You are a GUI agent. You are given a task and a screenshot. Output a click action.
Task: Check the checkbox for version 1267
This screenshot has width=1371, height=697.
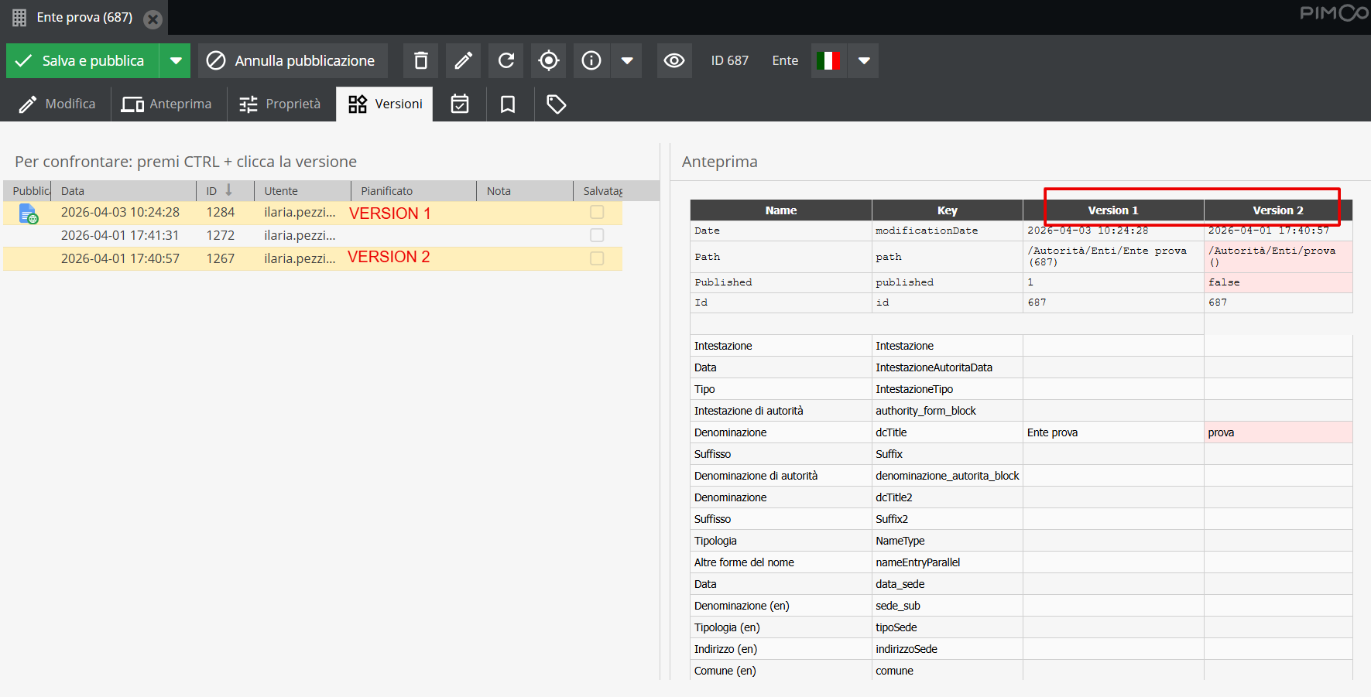[597, 258]
